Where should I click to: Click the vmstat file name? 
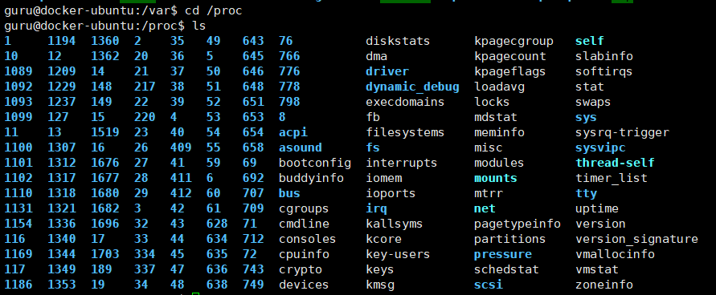click(x=597, y=270)
